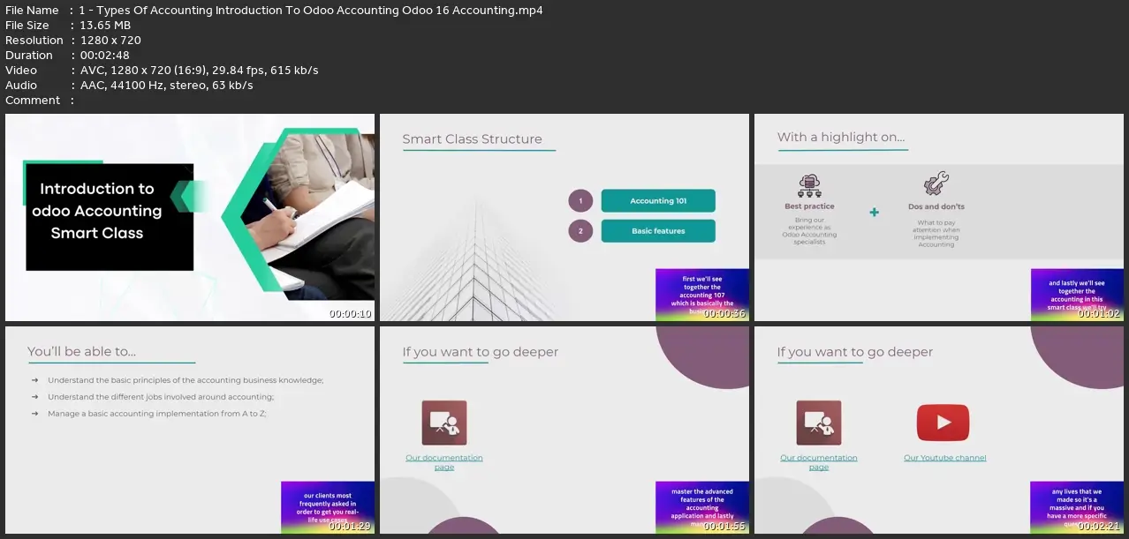Click the caption beginning 'first we'll see together'

click(x=702, y=295)
